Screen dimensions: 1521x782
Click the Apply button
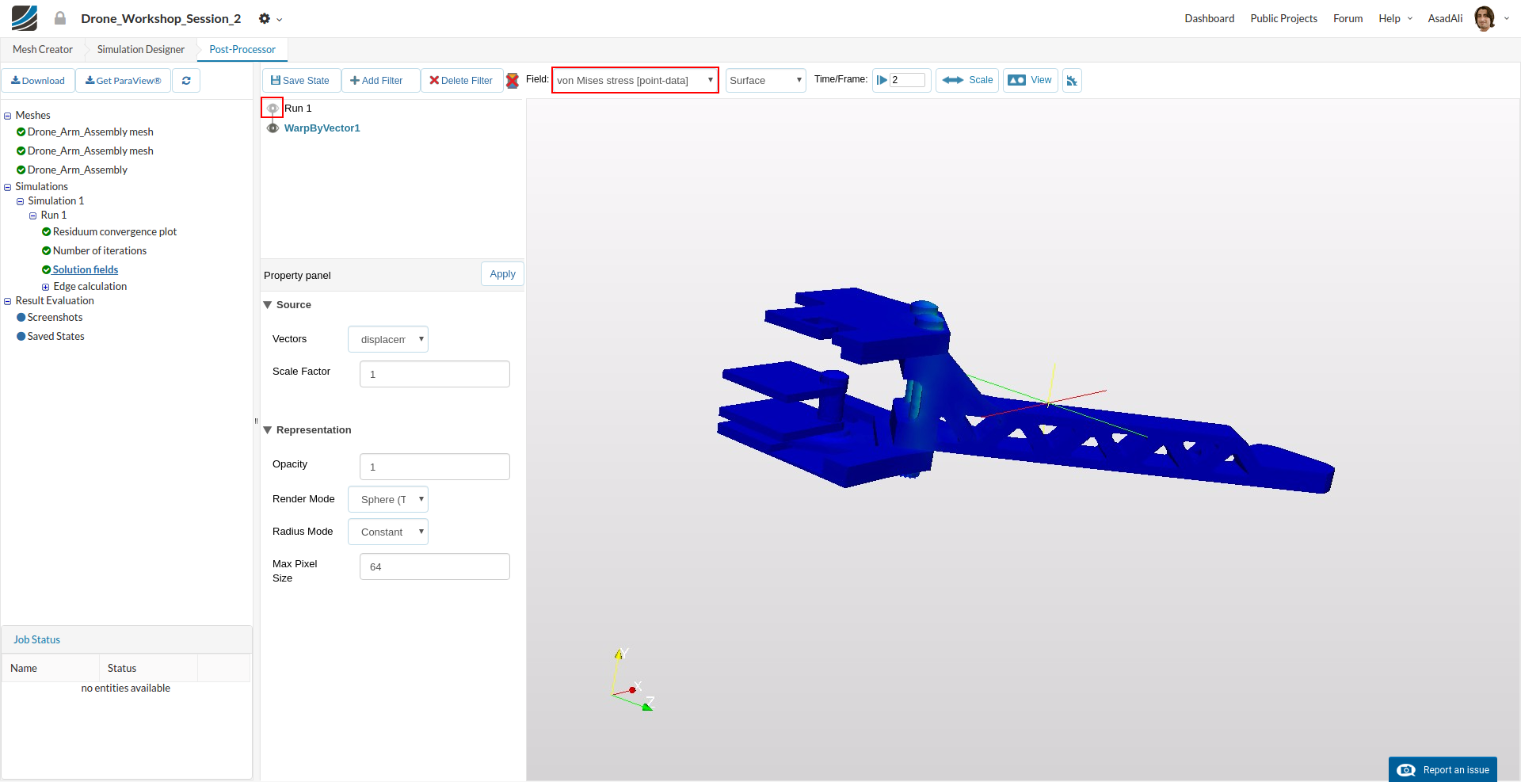[502, 274]
